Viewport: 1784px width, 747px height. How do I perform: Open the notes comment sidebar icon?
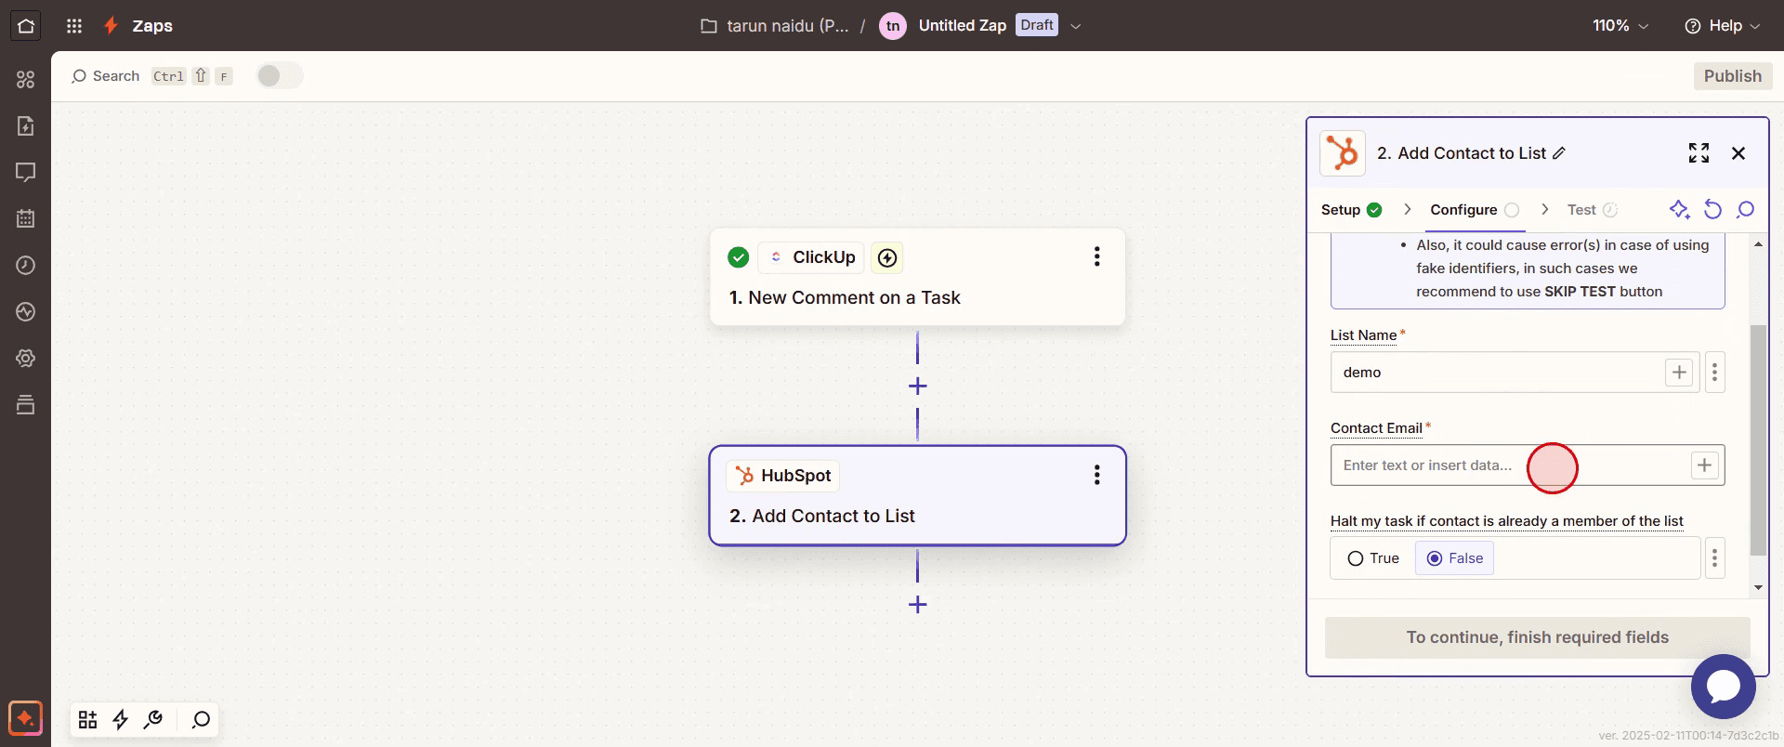(26, 172)
